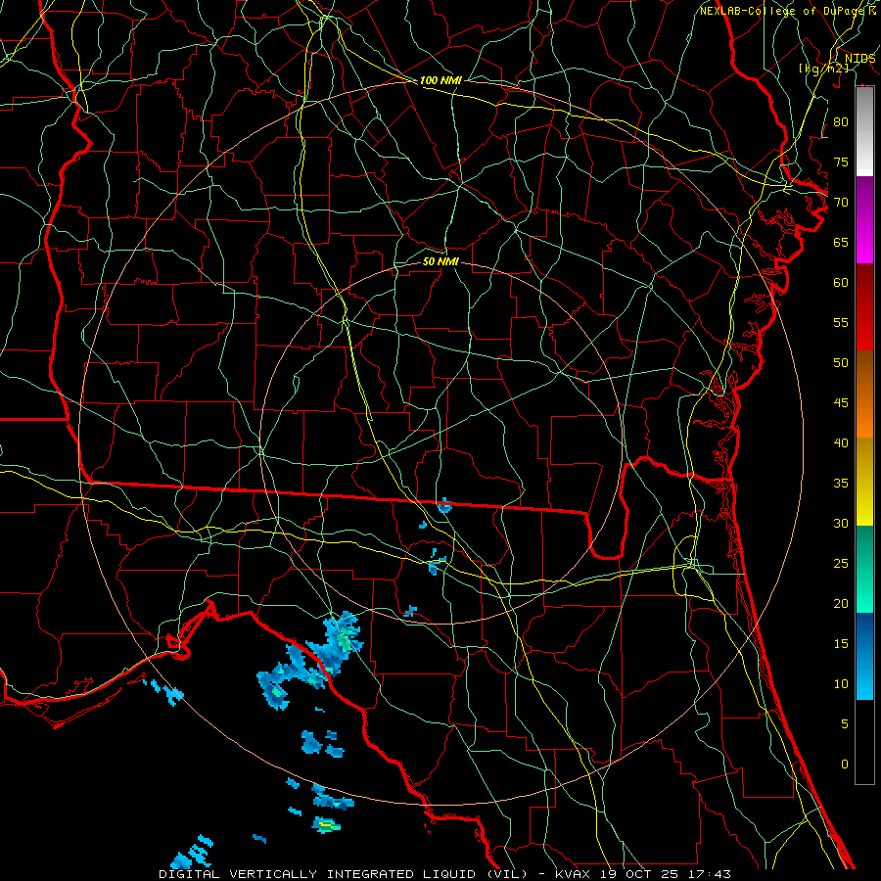Click the scale value "80"
This screenshot has width=881, height=881.
click(841, 122)
